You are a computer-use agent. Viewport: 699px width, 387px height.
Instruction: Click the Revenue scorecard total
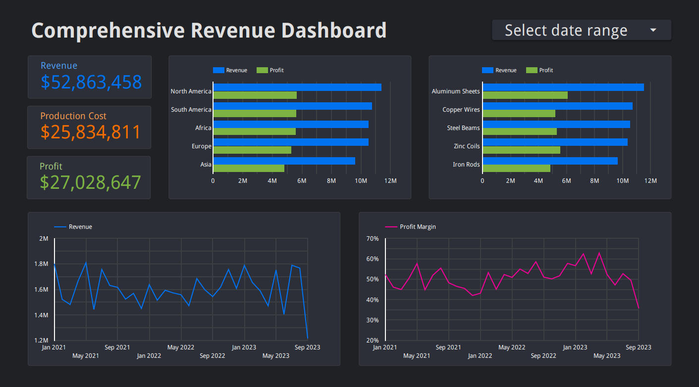coord(91,83)
